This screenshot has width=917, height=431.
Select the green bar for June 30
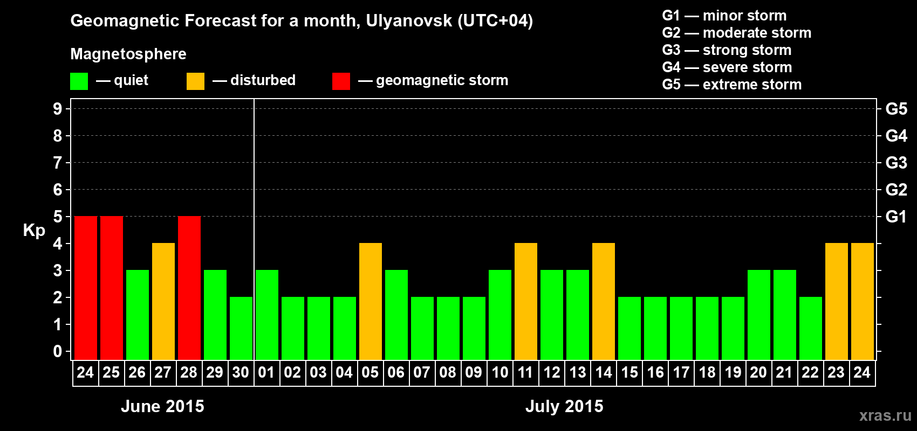coord(241,328)
